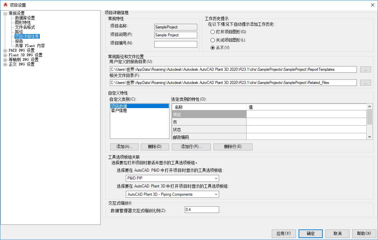Expand the 等轴测 DWG 设置 node
The height and width of the screenshot is (240, 378).
5,60
